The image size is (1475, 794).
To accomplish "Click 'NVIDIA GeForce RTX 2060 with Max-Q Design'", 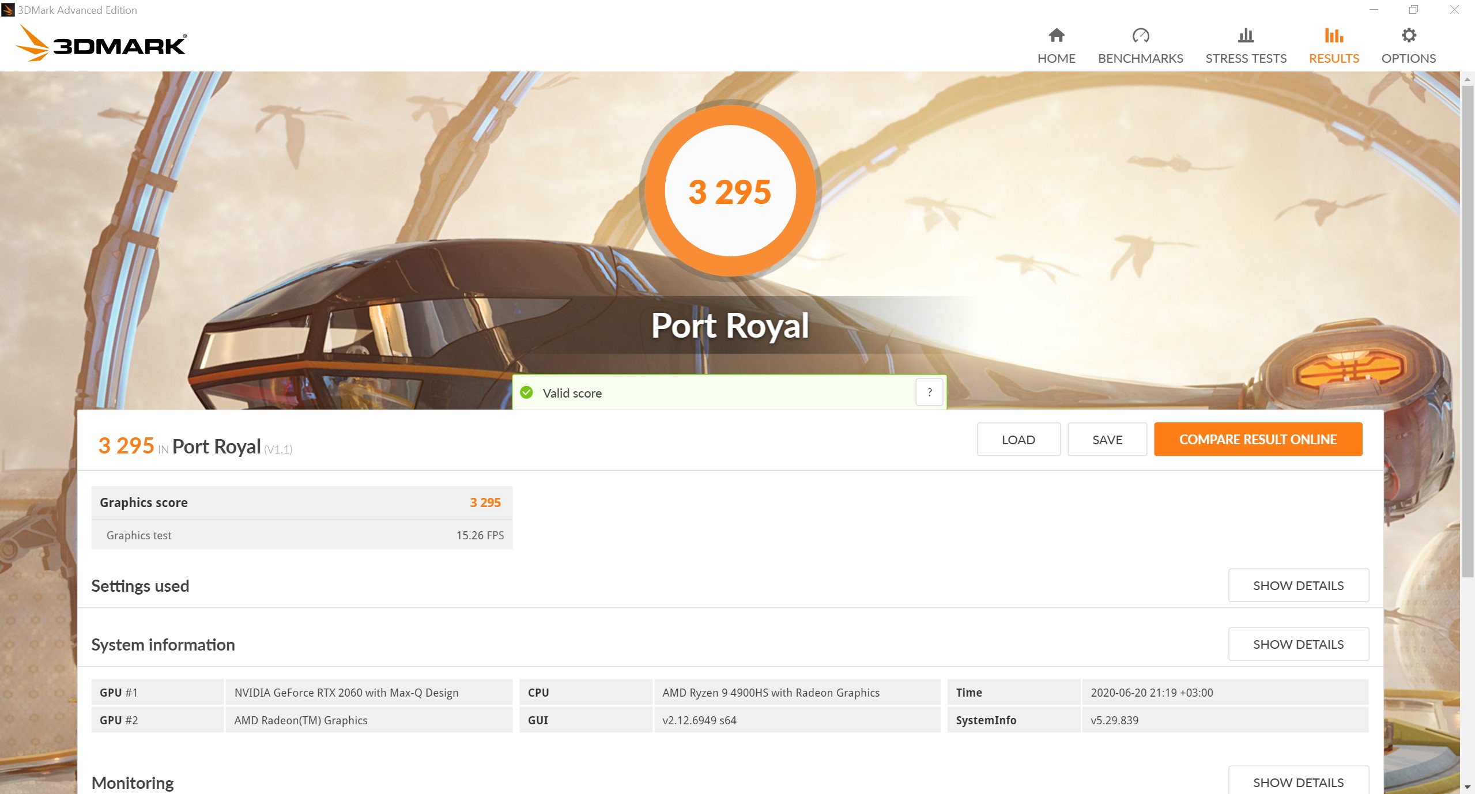I will point(346,693).
